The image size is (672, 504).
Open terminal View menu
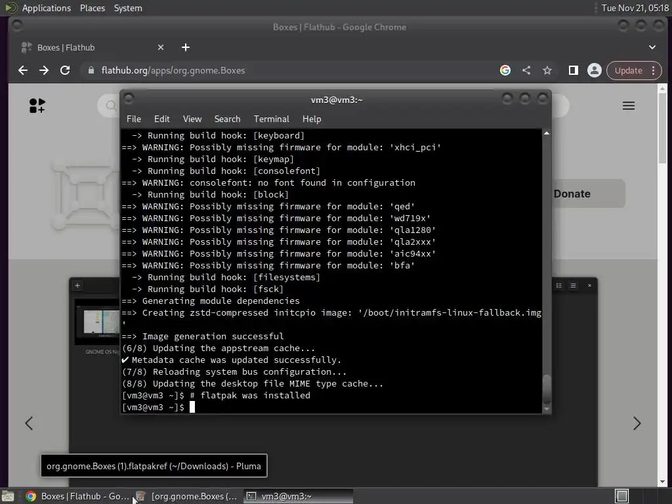tap(192, 119)
